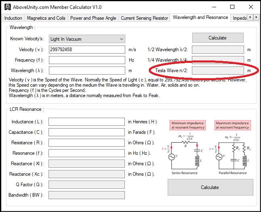Select the Power and Phase Angle tab
The image size is (261, 212).
tap(93, 18)
